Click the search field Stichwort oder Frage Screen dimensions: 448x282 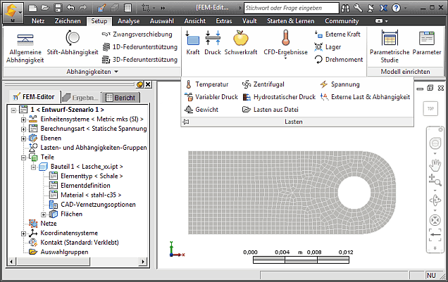289,8
